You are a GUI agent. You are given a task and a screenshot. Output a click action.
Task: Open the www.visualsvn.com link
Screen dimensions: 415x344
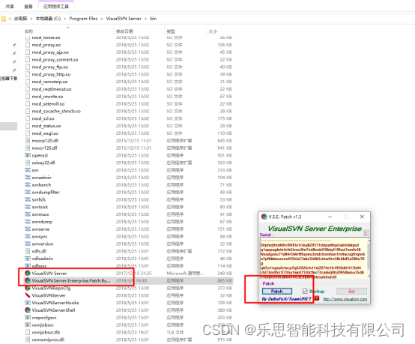[x=345, y=299]
